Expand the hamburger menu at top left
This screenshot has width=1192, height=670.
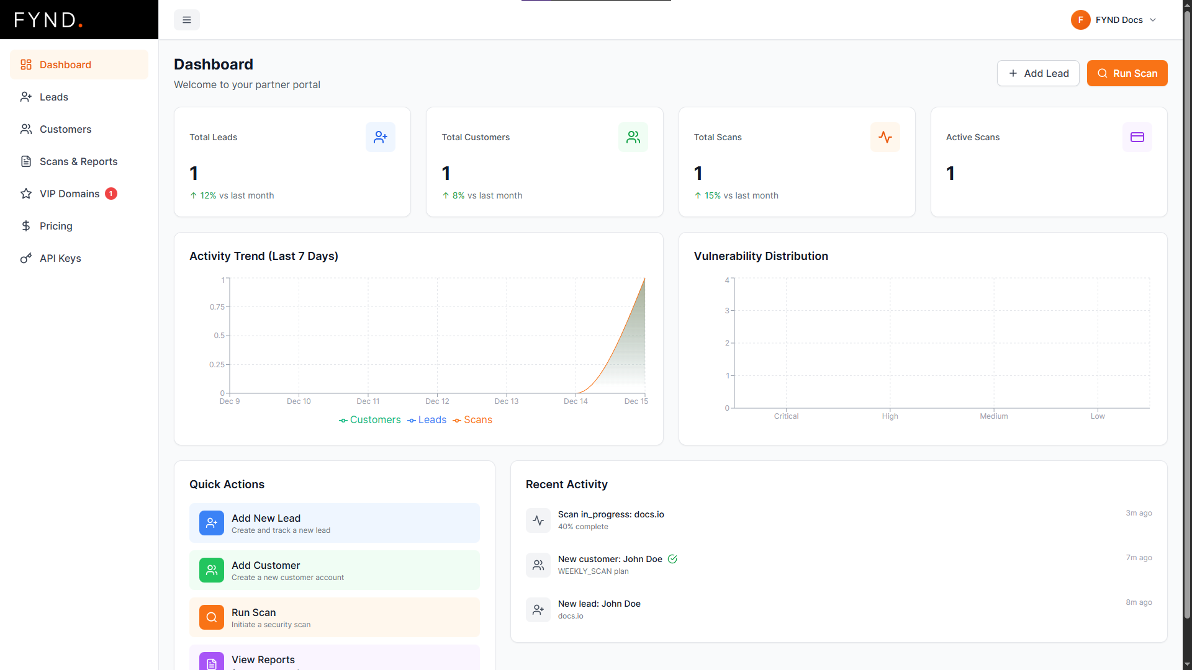tap(186, 20)
